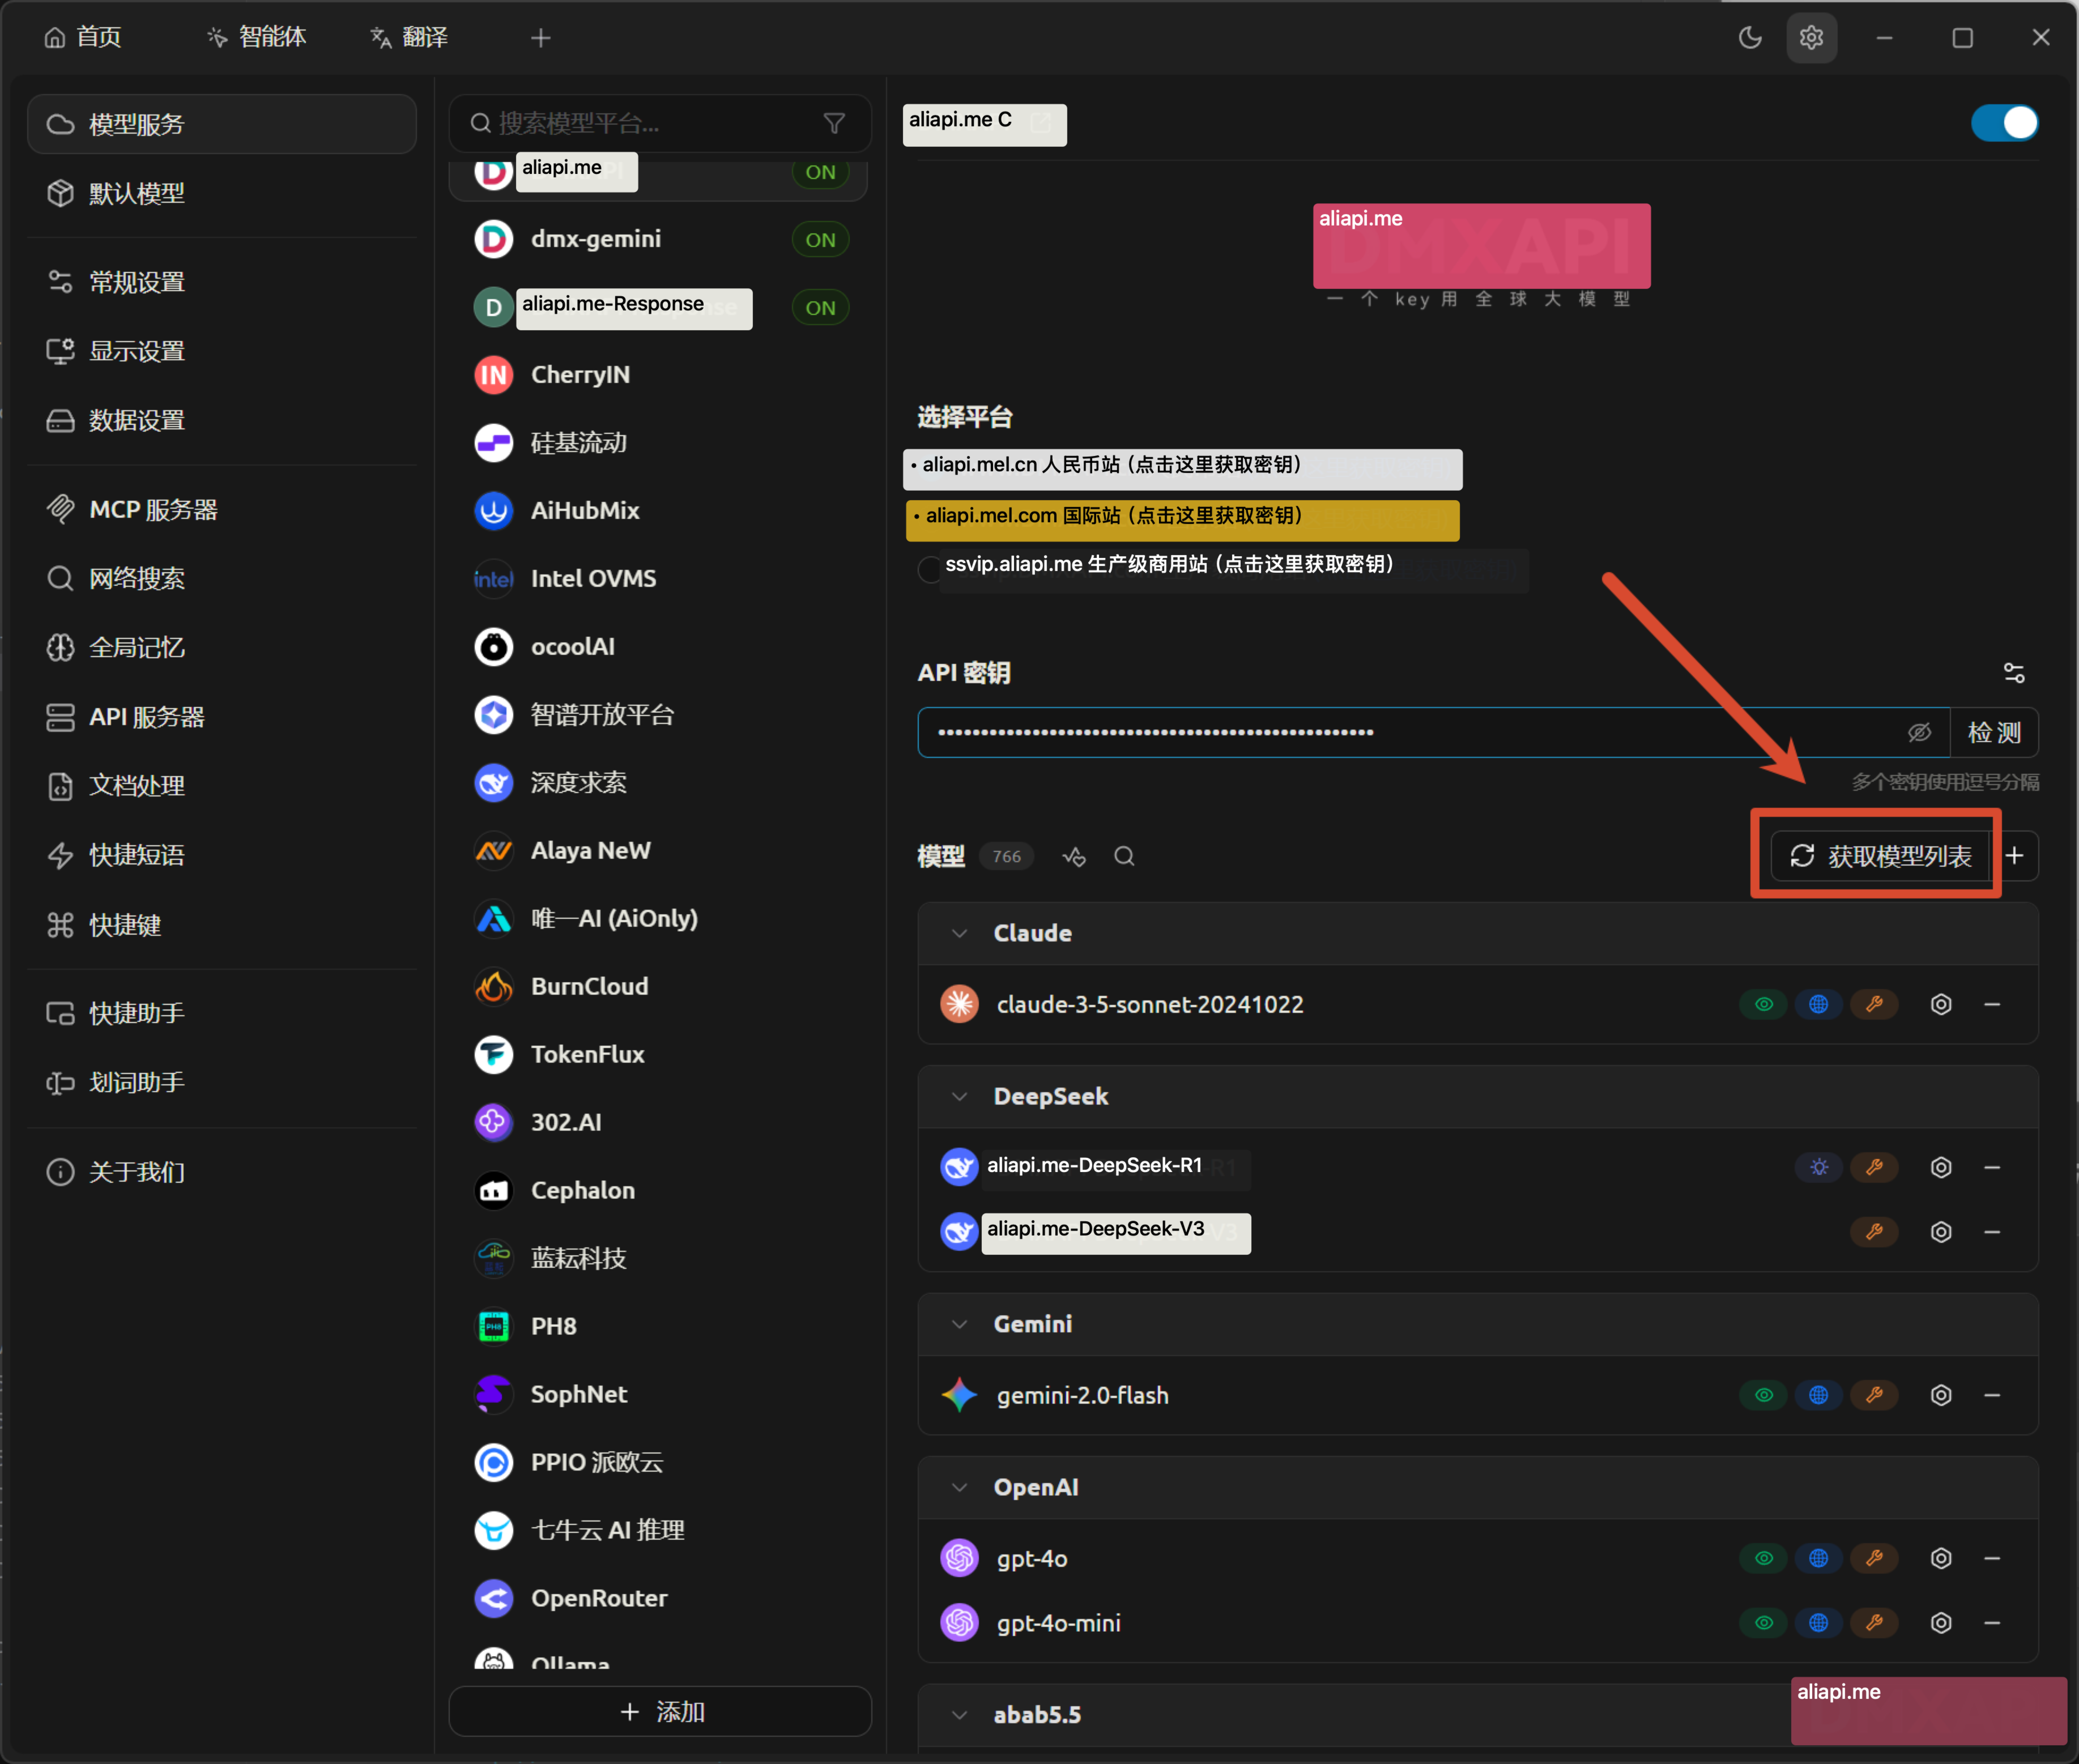The height and width of the screenshot is (1764, 2079).
Task: Click the model search magnifier icon
Action: click(x=1124, y=856)
